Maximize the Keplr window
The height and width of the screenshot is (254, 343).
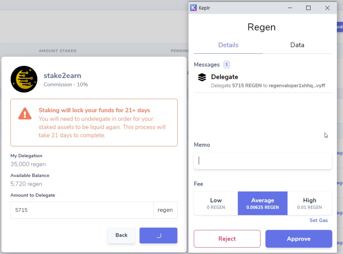(308, 8)
